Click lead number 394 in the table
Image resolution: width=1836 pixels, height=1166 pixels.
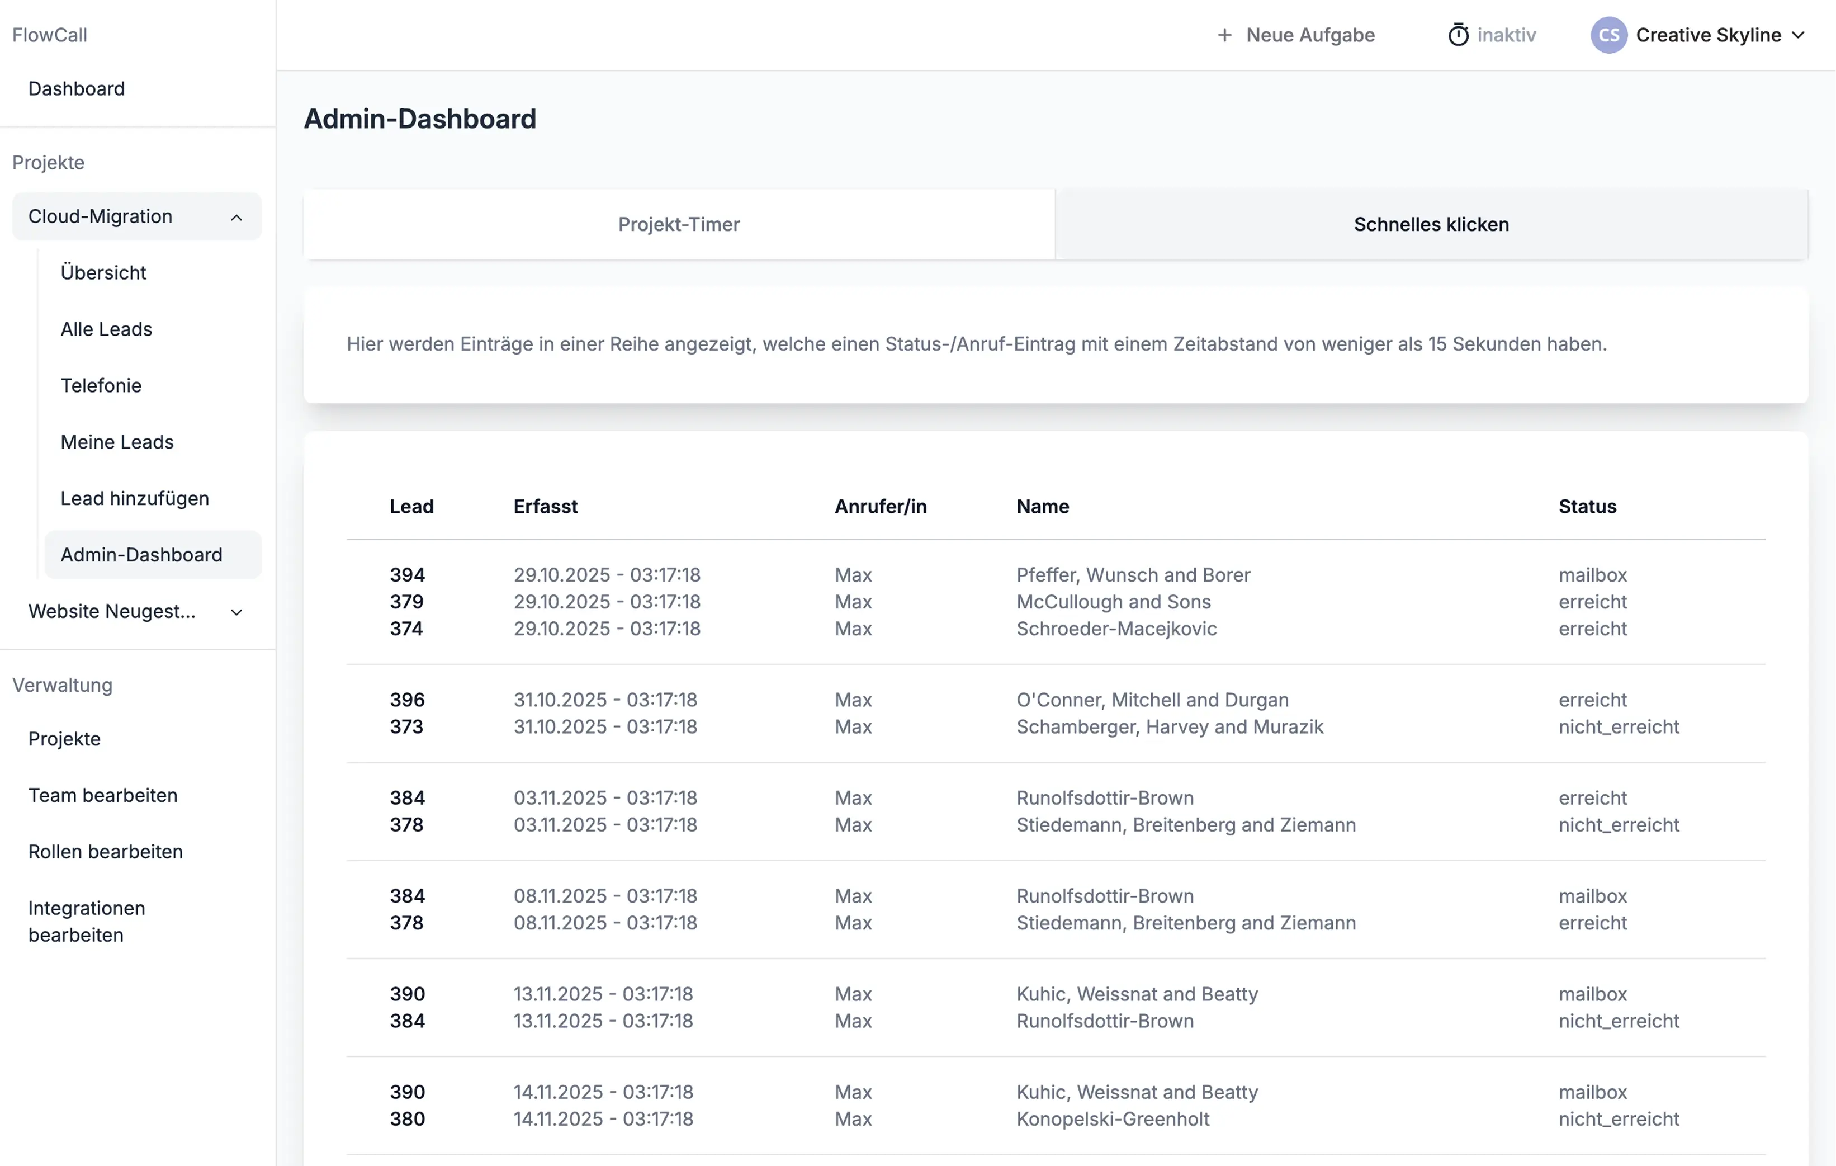point(407,574)
